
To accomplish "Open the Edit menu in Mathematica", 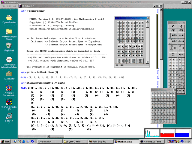I will [9, 6].
